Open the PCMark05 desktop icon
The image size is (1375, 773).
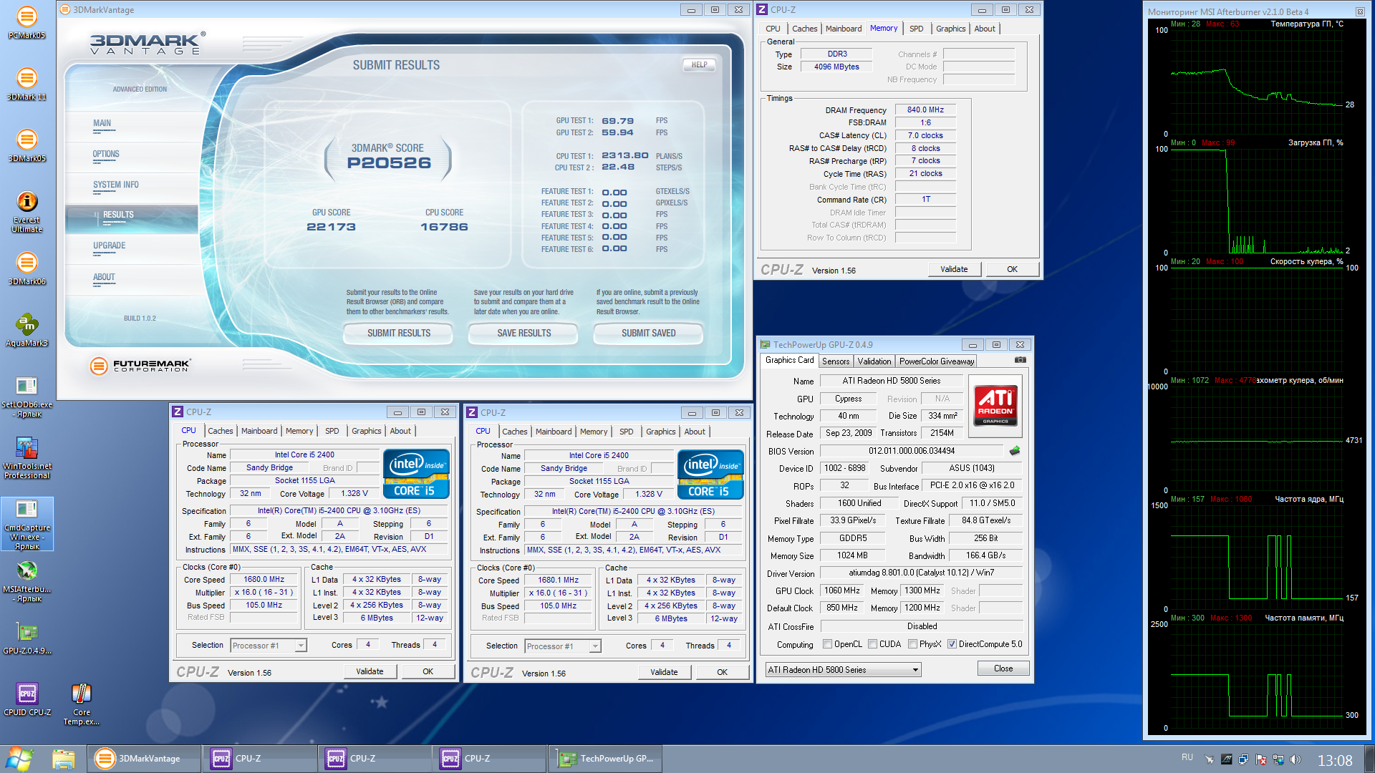point(26,21)
